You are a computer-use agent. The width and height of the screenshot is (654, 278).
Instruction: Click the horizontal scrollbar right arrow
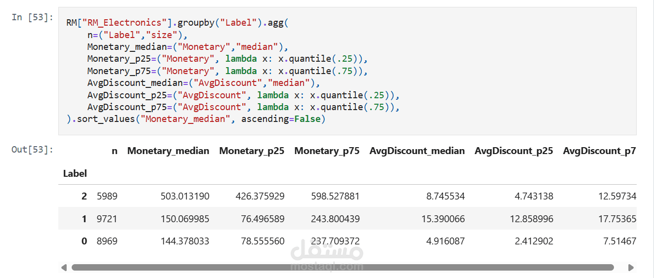(631, 268)
